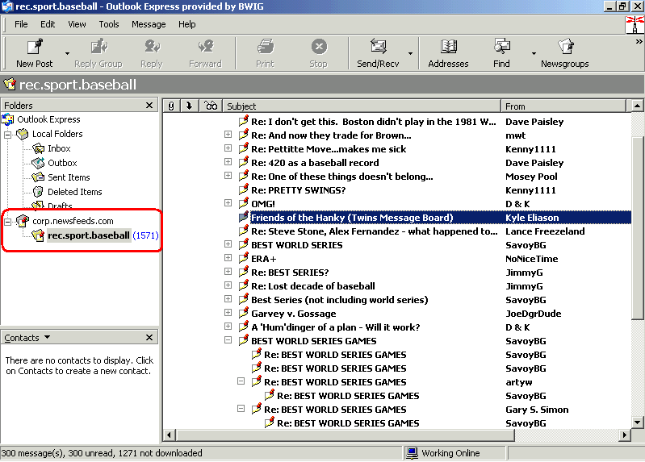
Task: Expand the BEST WORLD SERIES thread
Action: (x=228, y=244)
